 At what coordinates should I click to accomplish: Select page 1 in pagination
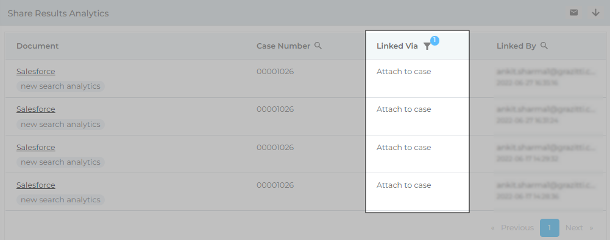[x=549, y=228]
